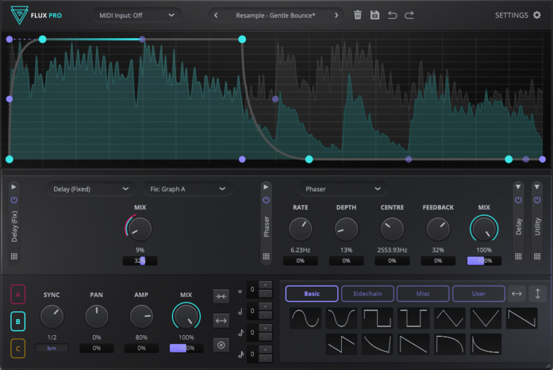Image resolution: width=553 pixels, height=370 pixels.
Task: Decrease the half note value stepper
Action: (266, 315)
